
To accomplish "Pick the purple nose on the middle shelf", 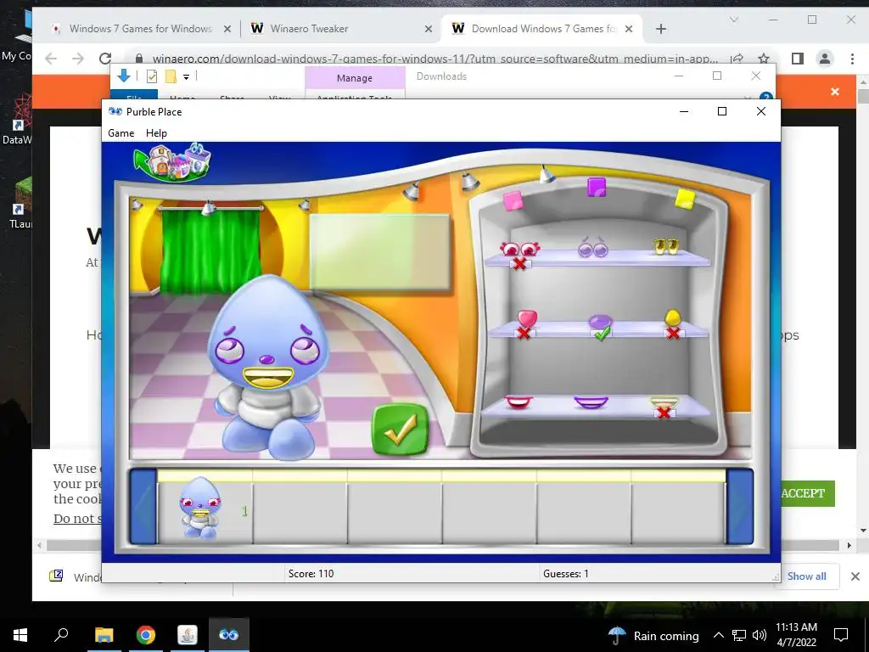I will click(600, 322).
